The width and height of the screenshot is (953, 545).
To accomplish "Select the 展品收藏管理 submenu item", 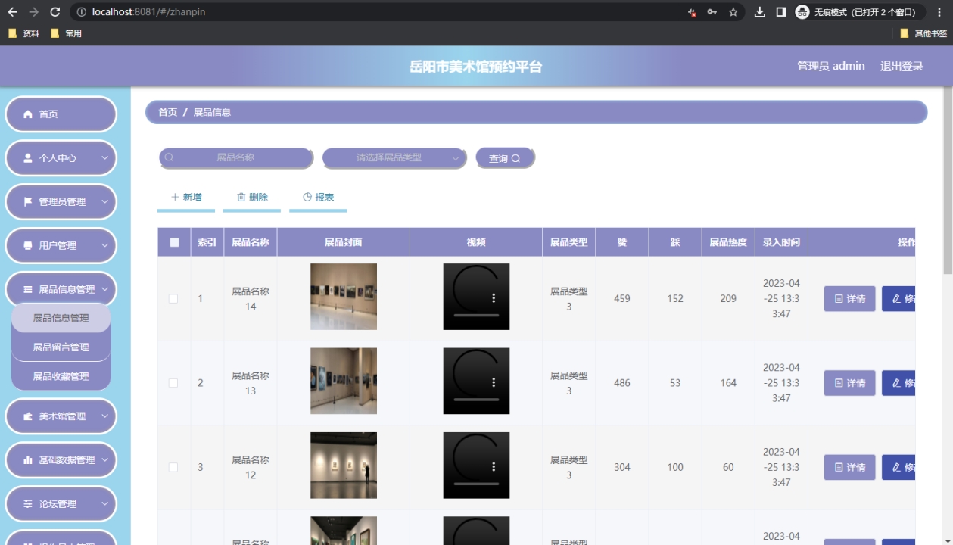I will [61, 376].
